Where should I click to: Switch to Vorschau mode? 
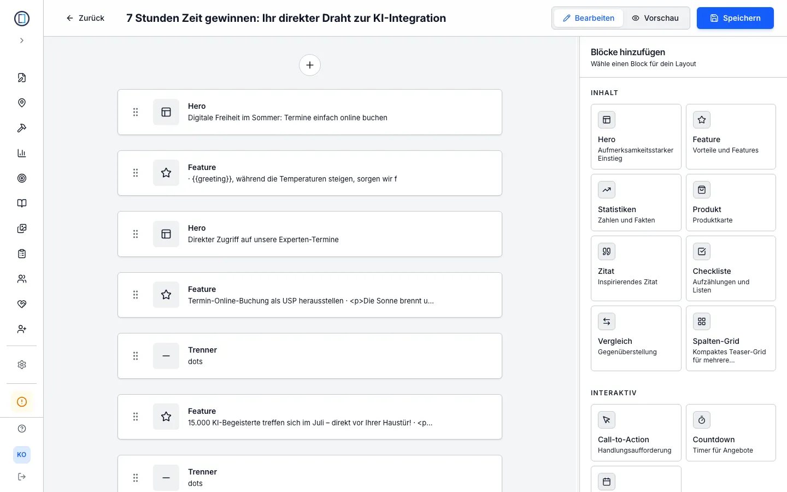point(655,18)
